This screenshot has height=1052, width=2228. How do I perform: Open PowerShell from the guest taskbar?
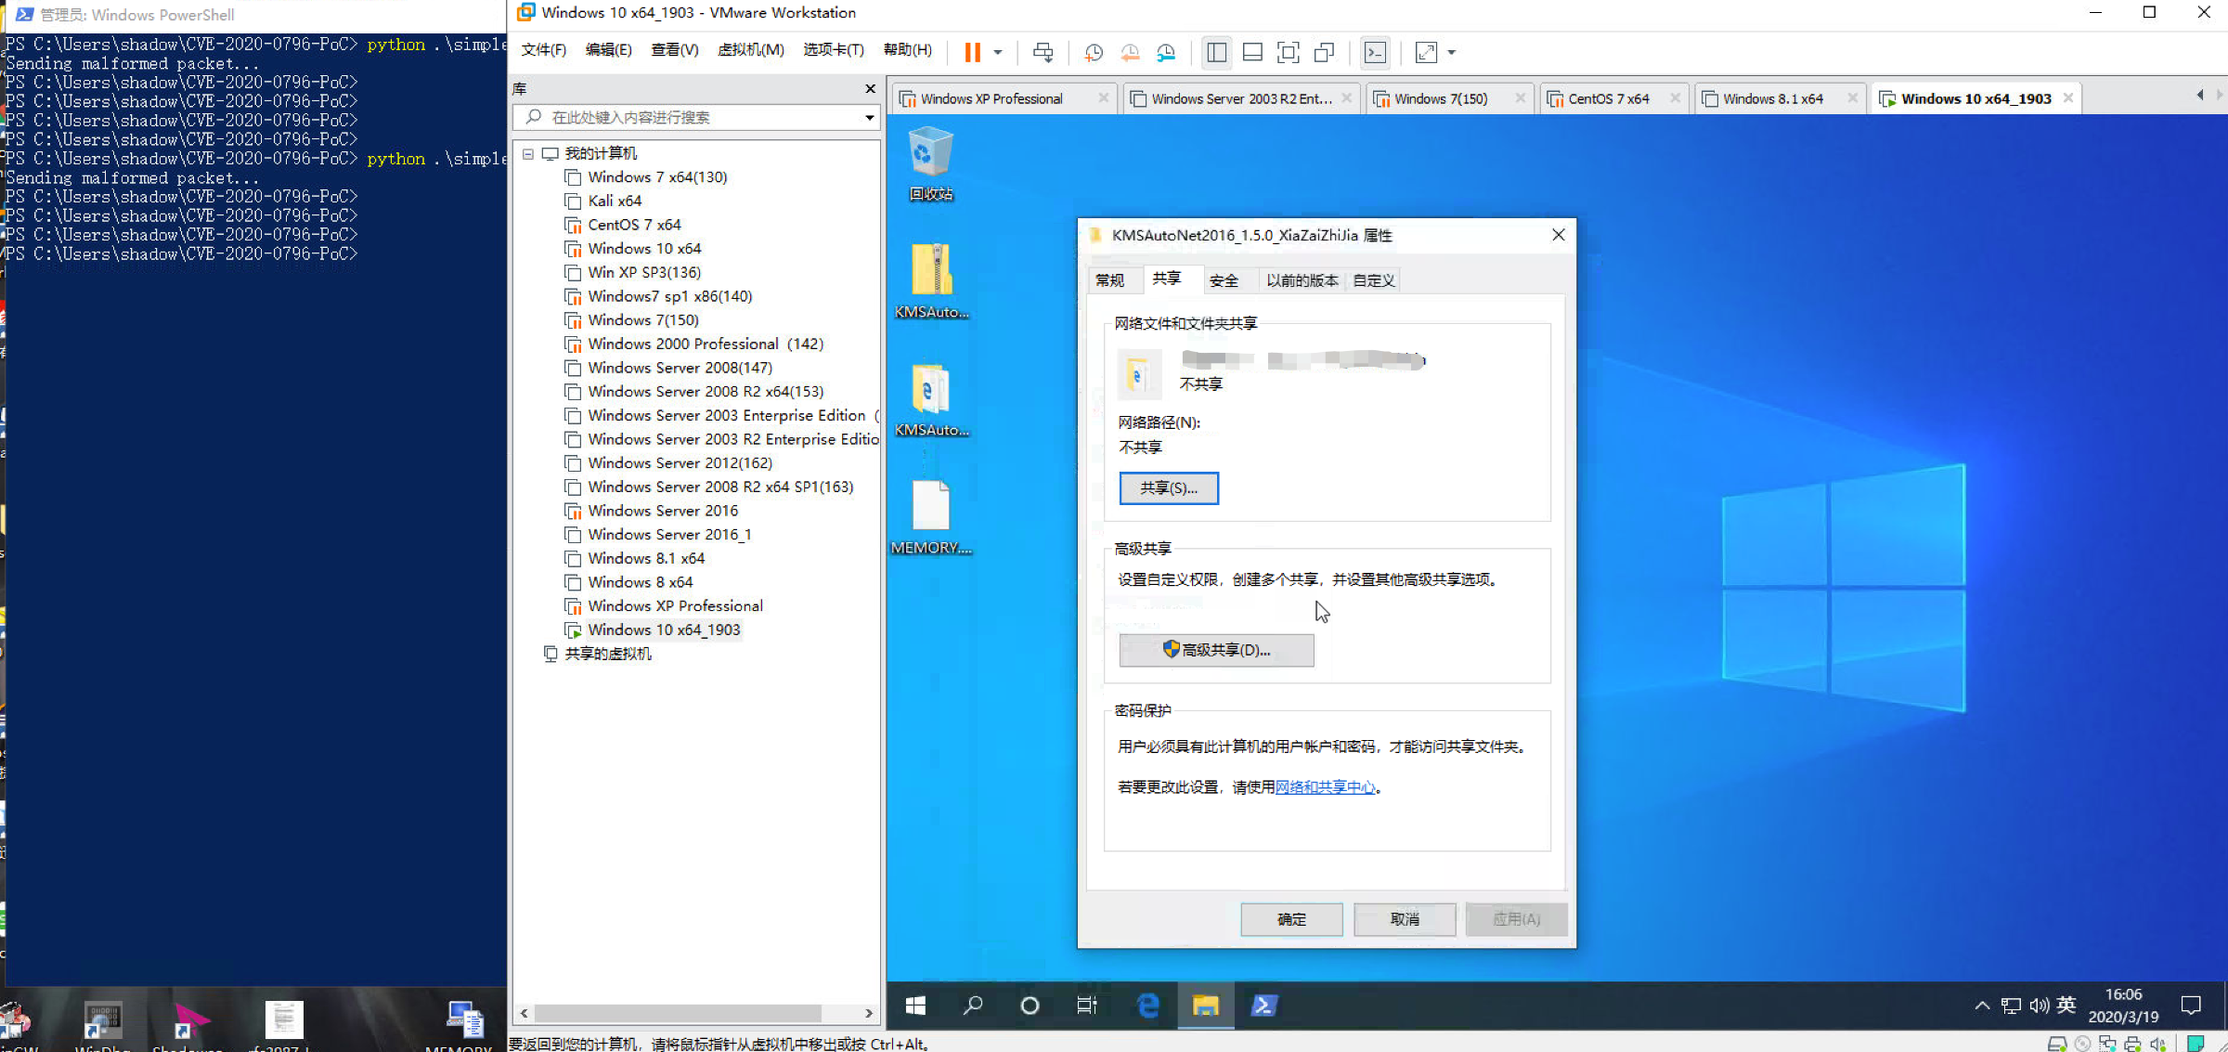pyautogui.click(x=1264, y=1005)
